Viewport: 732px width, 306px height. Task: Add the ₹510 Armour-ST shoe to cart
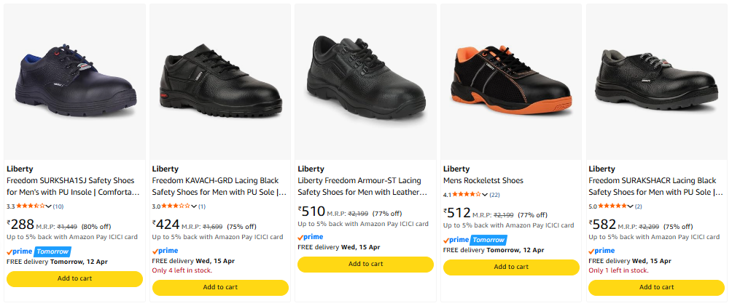365,264
